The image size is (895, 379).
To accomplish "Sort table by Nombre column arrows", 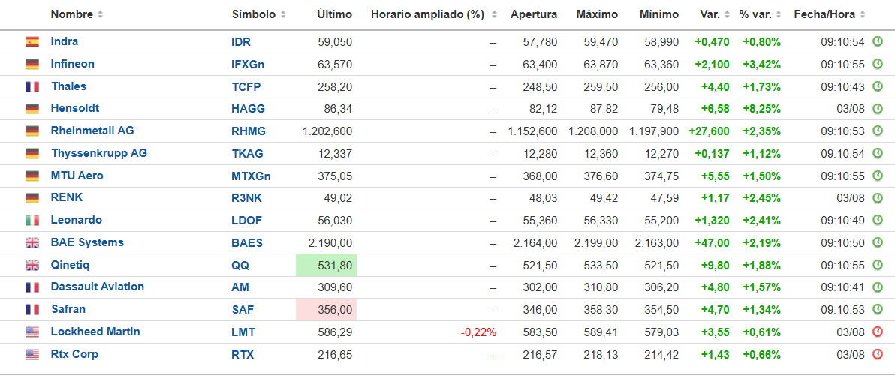I will click(101, 15).
